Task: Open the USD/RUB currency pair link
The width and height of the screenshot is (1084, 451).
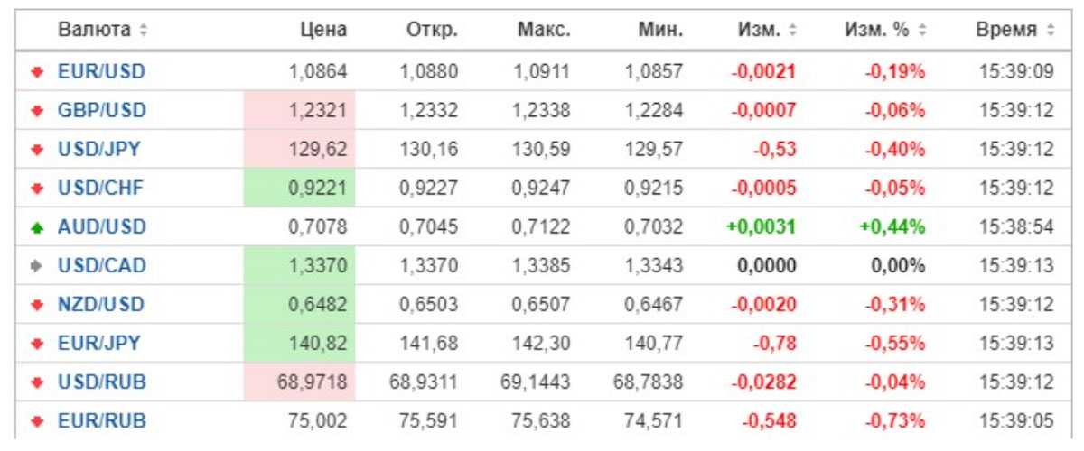Action: coord(101,382)
